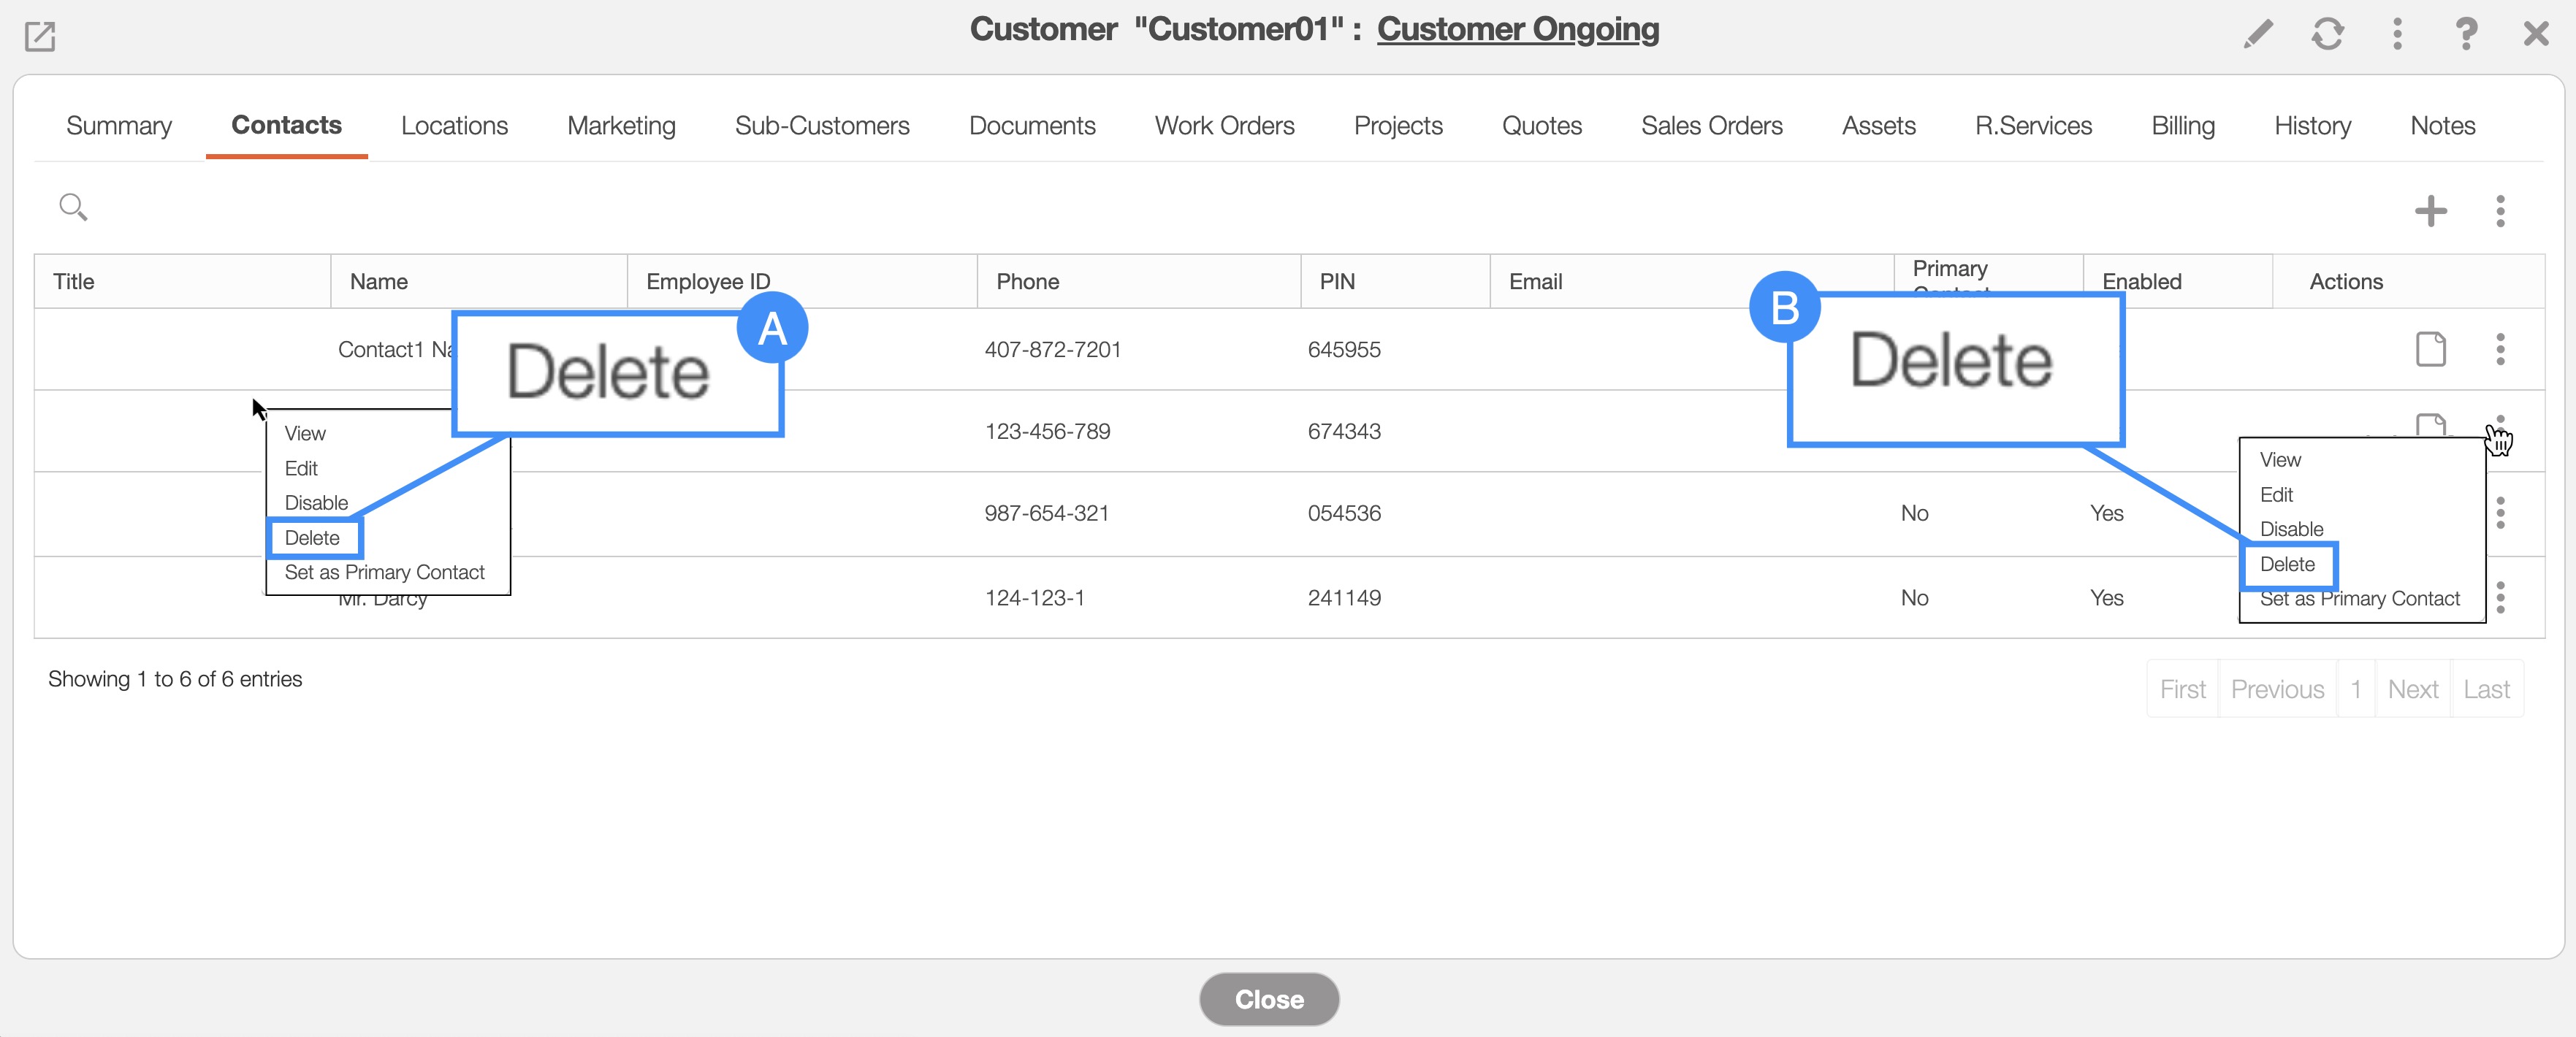The image size is (2576, 1037).
Task: Switch to the Billing tab
Action: [2183, 126]
